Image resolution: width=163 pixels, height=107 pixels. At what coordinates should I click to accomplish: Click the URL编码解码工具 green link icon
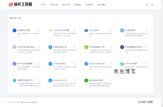pos(86,47)
